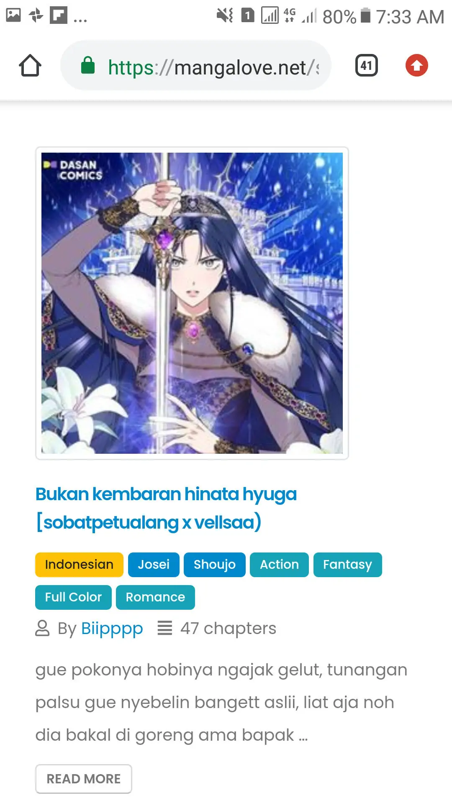
Task: Filter by the Shoujo tag
Action: [215, 565]
